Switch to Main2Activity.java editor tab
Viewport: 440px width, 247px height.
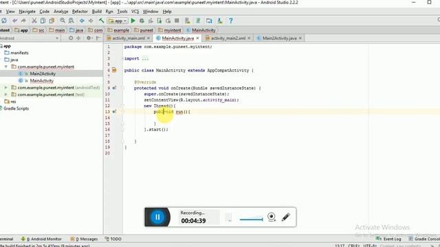coord(280,38)
